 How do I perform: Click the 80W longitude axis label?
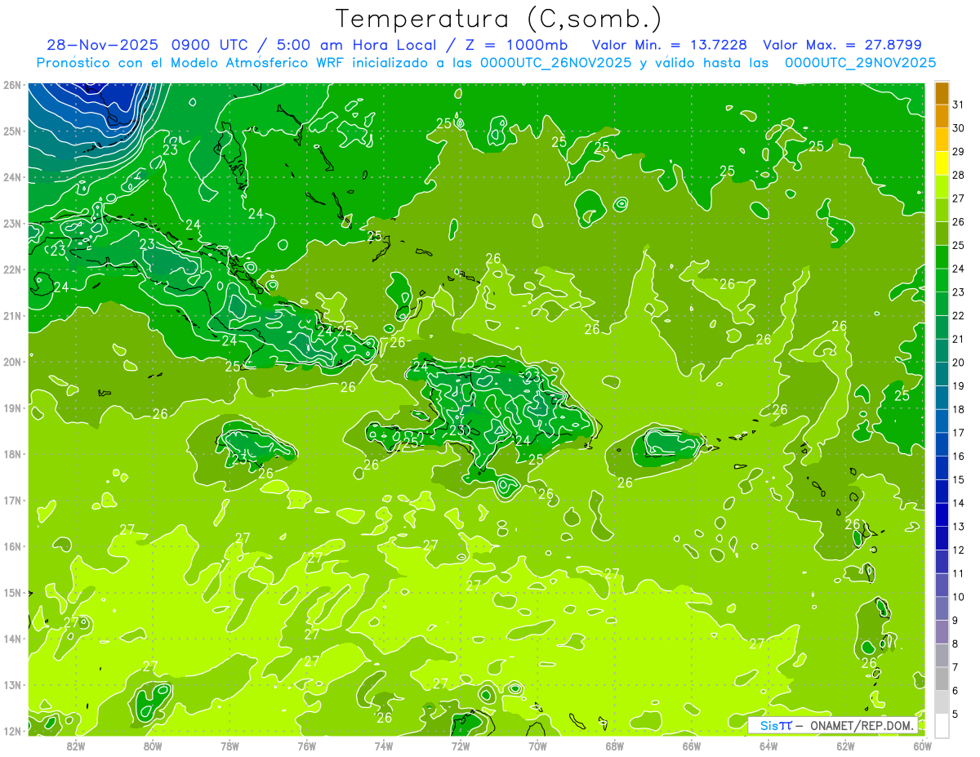pyautogui.click(x=153, y=745)
